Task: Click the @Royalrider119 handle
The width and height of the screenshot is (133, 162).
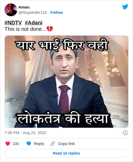Action: pos(32,13)
